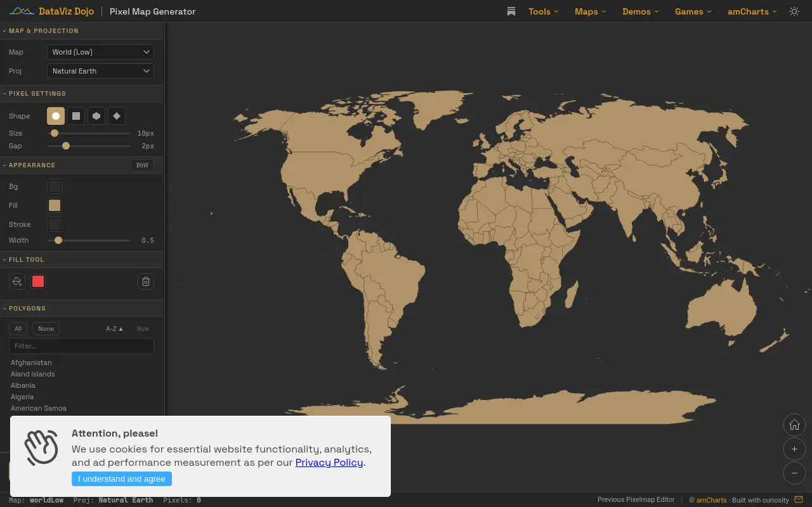Click the DataViz Dojo logo
The image size is (812, 507).
51,11
